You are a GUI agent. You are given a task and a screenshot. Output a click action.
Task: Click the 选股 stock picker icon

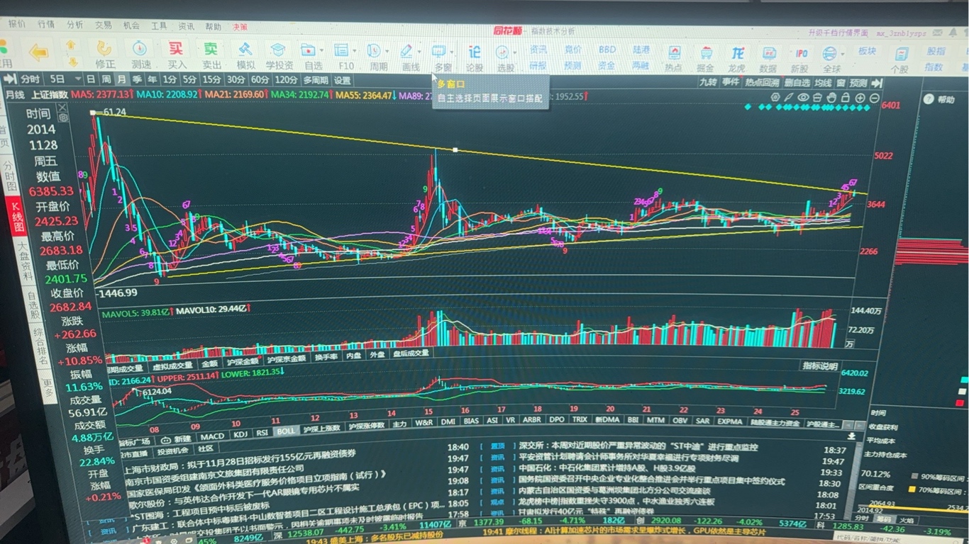point(502,52)
